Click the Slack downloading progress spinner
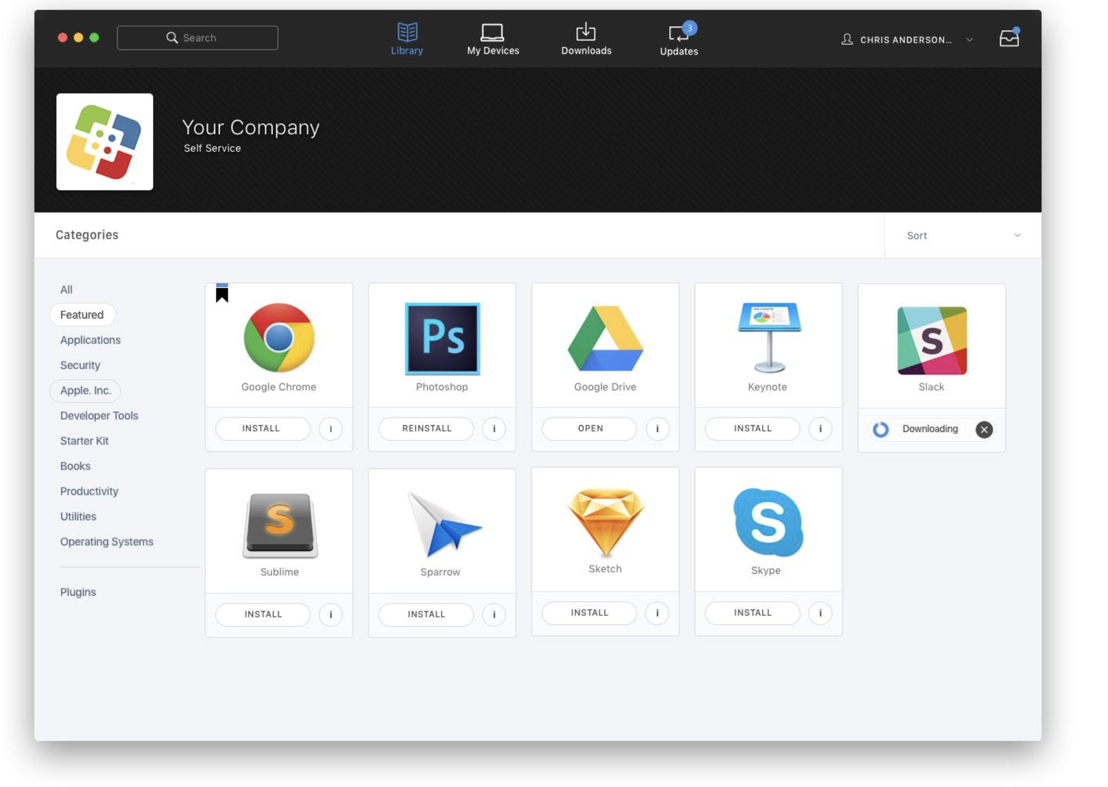 [x=881, y=430]
